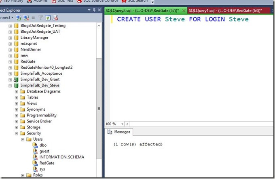275x179 pixels.
Task: Open SQL Test from the toolbar
Action: 63,1
